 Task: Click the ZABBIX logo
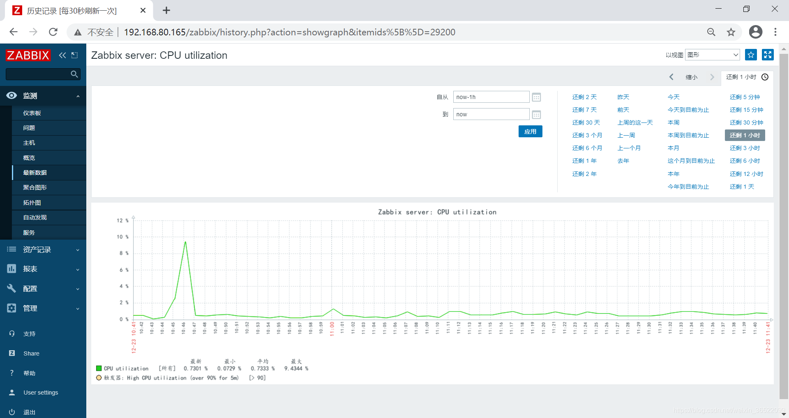coord(28,55)
